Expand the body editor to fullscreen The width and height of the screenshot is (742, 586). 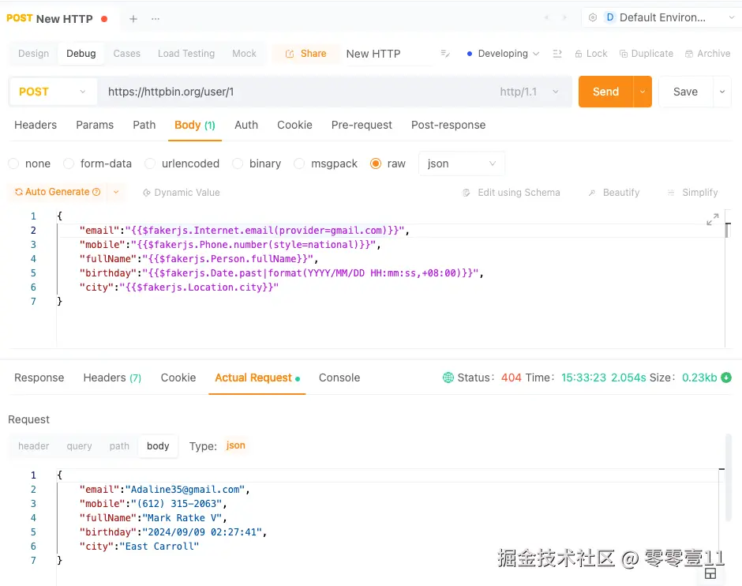tap(712, 220)
